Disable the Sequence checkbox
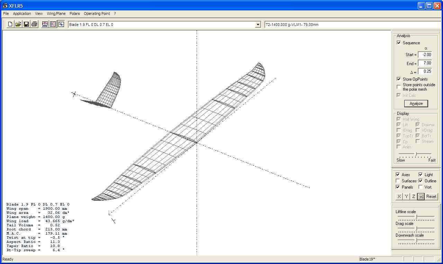Image resolution: width=443 pixels, height=264 pixels. point(399,43)
